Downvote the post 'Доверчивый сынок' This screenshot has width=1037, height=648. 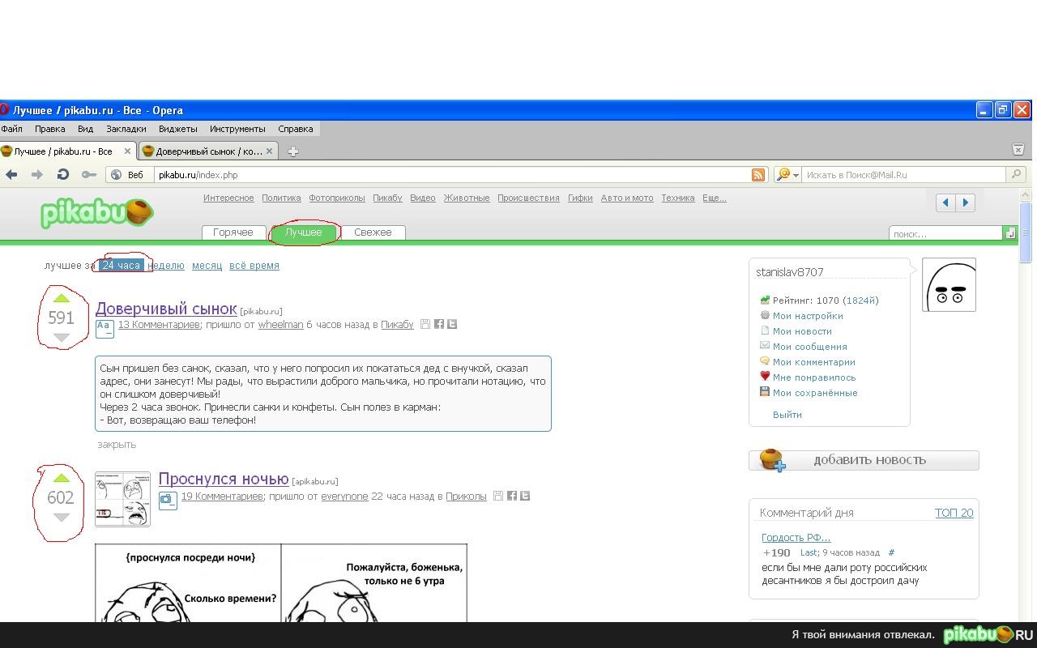(62, 337)
